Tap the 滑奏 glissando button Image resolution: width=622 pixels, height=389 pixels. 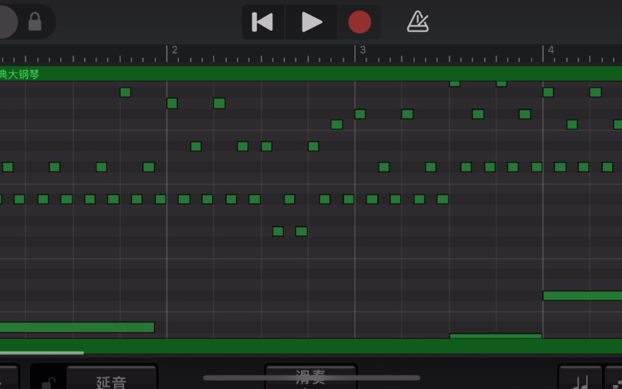coord(311,377)
